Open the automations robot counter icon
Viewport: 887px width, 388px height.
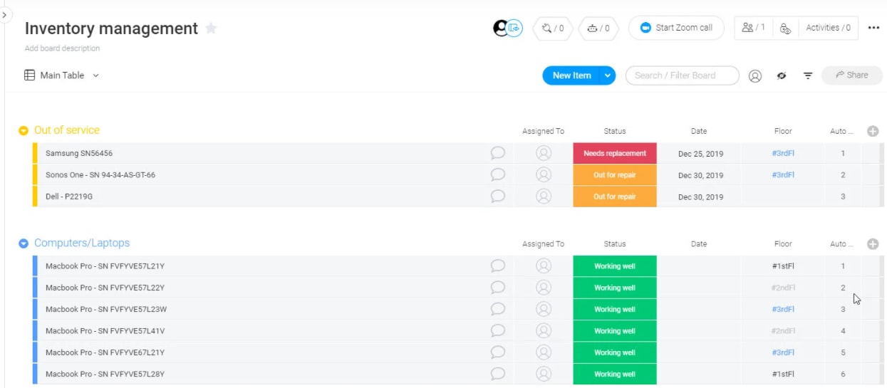(x=598, y=28)
